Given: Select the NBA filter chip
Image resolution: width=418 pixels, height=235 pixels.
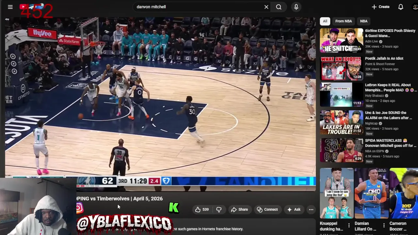Looking at the screenshot, I should click(364, 21).
